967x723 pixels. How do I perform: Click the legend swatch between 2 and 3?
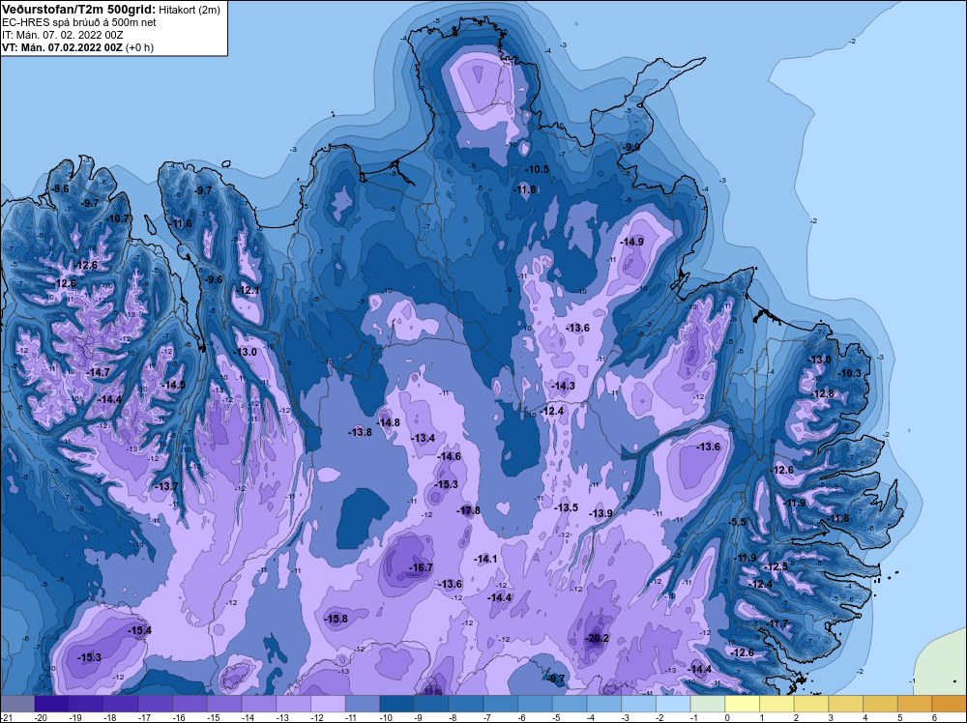tap(811, 704)
